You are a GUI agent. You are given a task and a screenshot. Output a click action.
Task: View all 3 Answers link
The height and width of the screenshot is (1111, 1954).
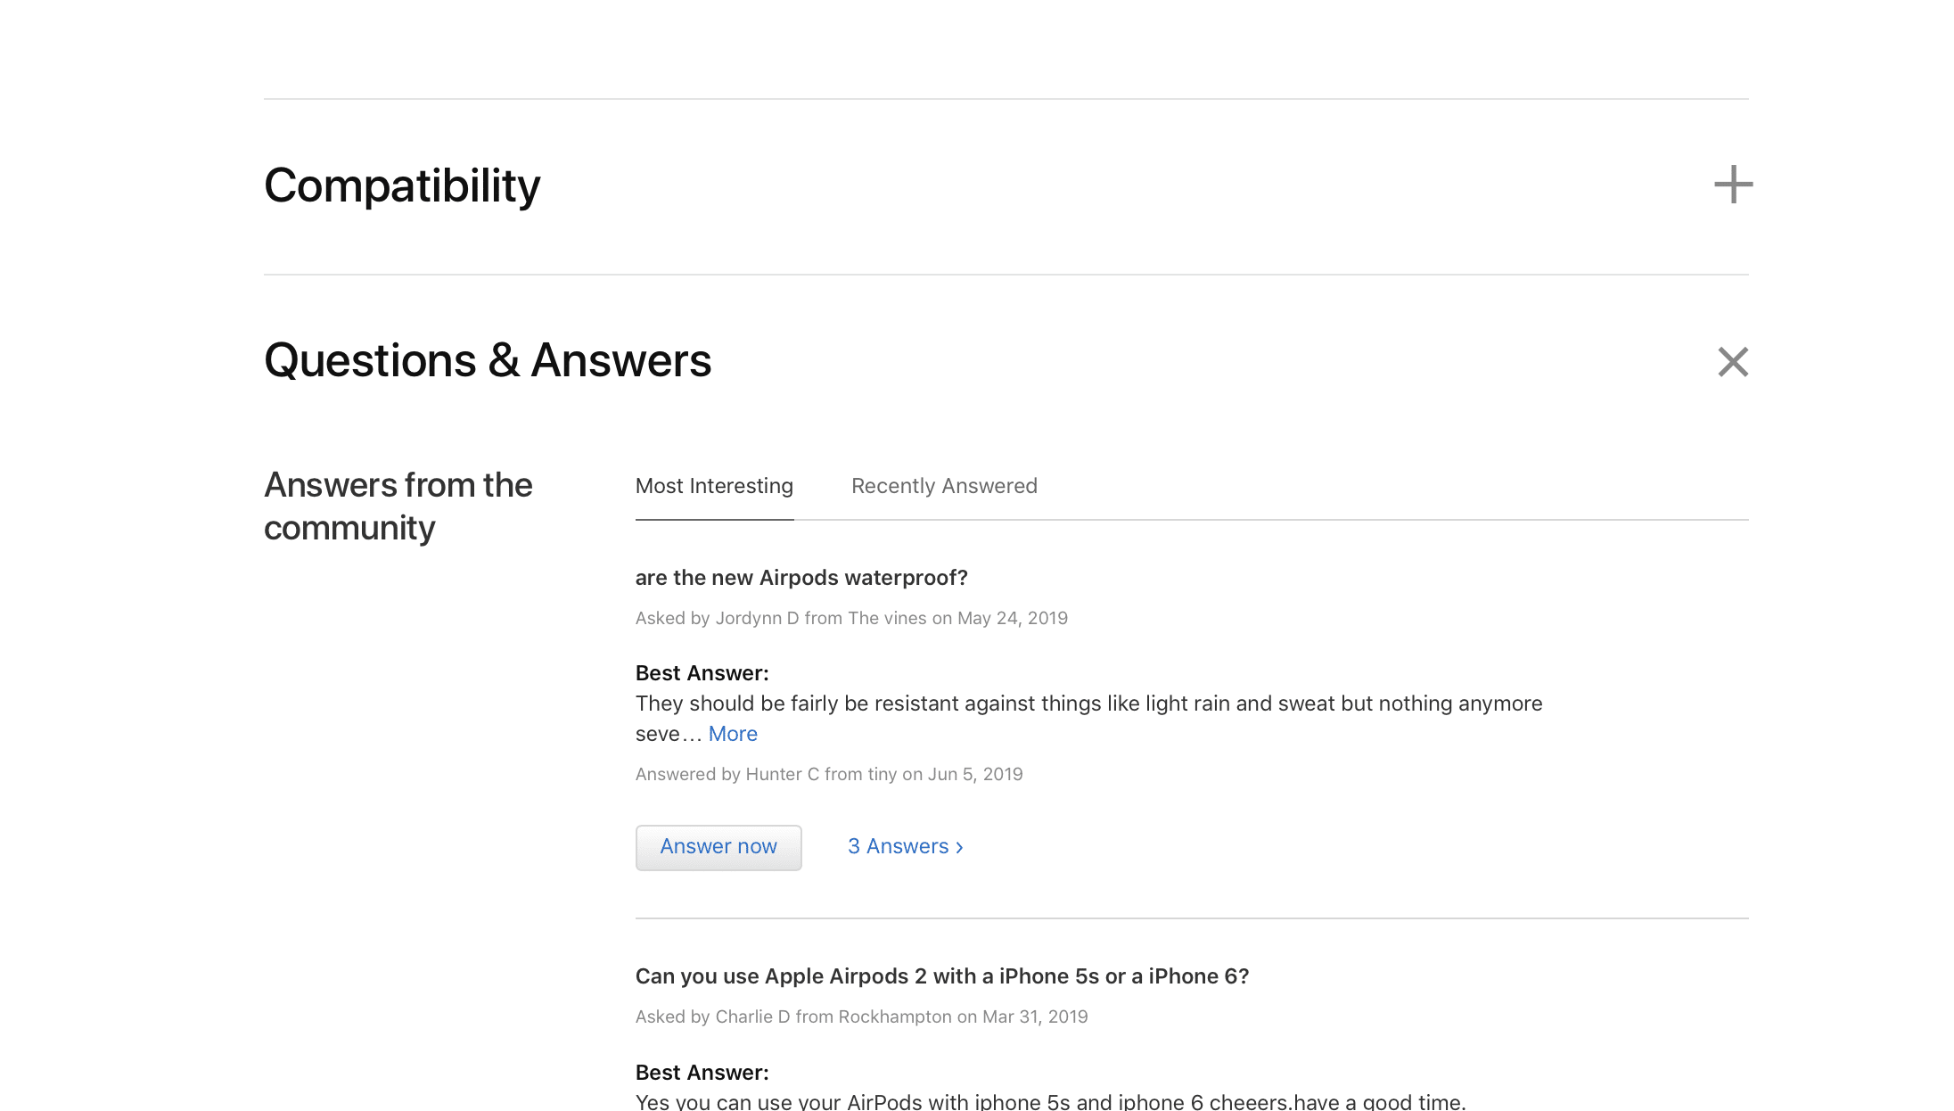906,846
